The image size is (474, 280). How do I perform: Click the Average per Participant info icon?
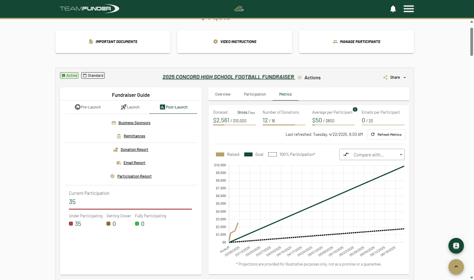[355, 109]
